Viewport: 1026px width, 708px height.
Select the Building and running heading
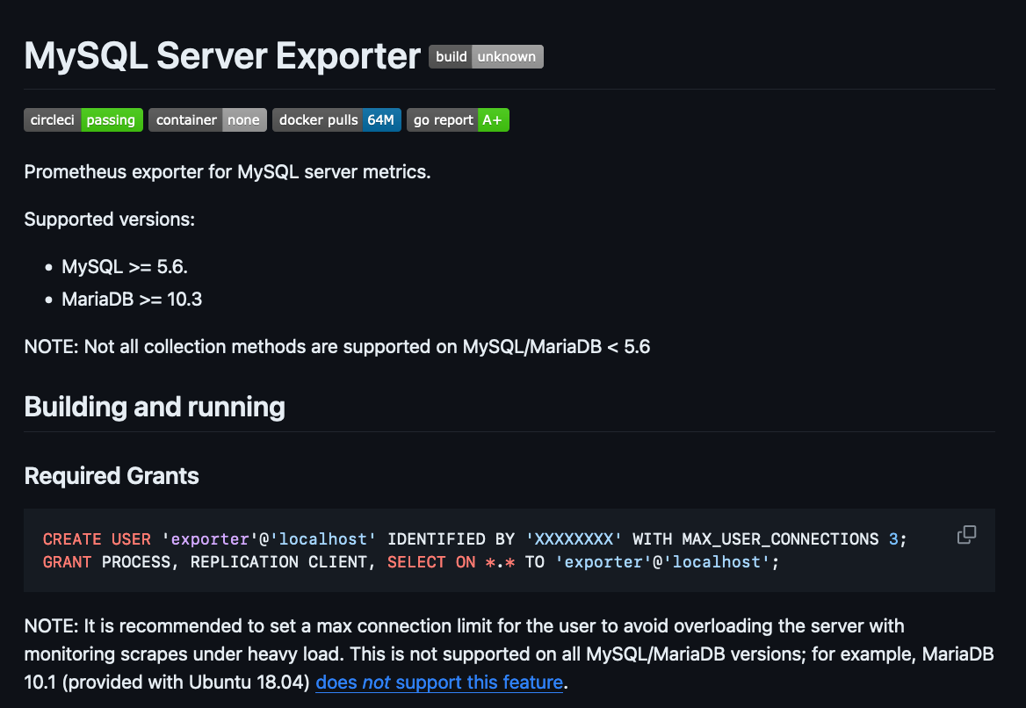click(155, 406)
